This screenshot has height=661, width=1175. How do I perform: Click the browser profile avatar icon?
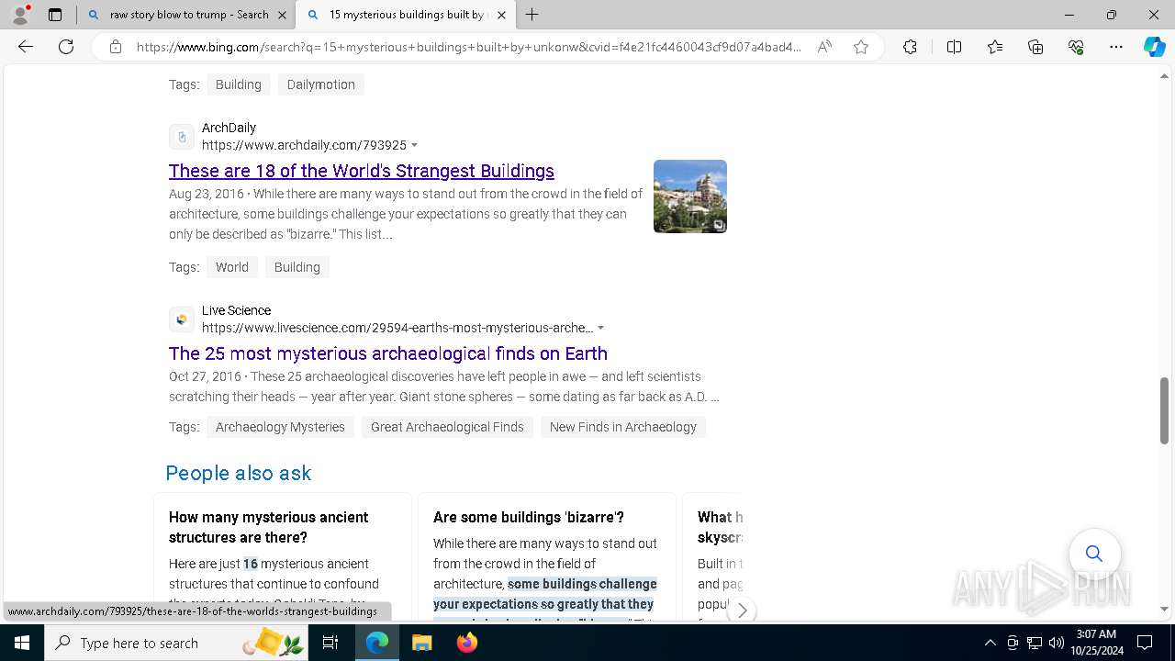pyautogui.click(x=20, y=15)
